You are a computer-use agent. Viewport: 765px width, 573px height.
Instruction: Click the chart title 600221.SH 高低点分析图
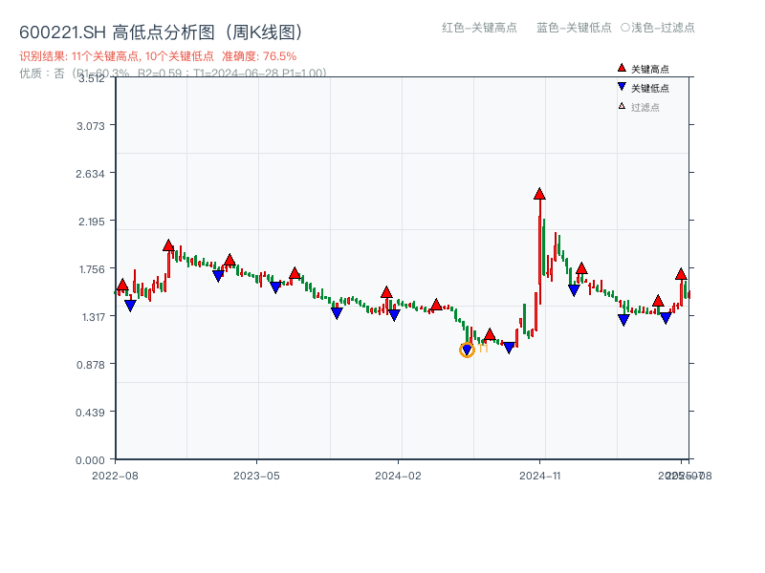coord(163,32)
